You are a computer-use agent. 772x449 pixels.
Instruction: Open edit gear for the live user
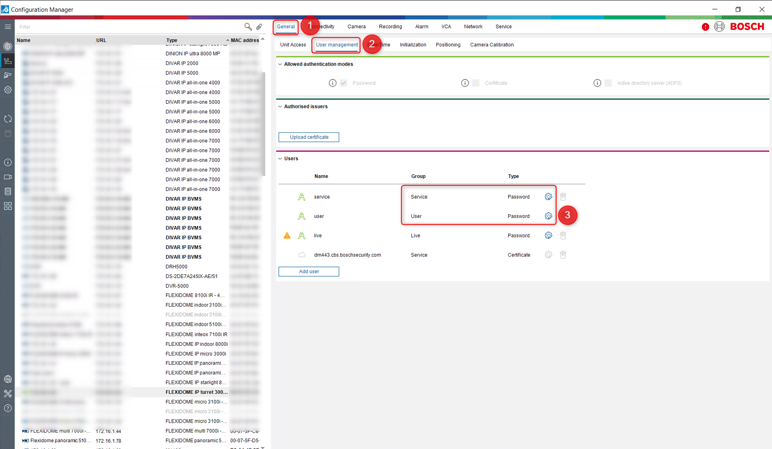coord(548,236)
